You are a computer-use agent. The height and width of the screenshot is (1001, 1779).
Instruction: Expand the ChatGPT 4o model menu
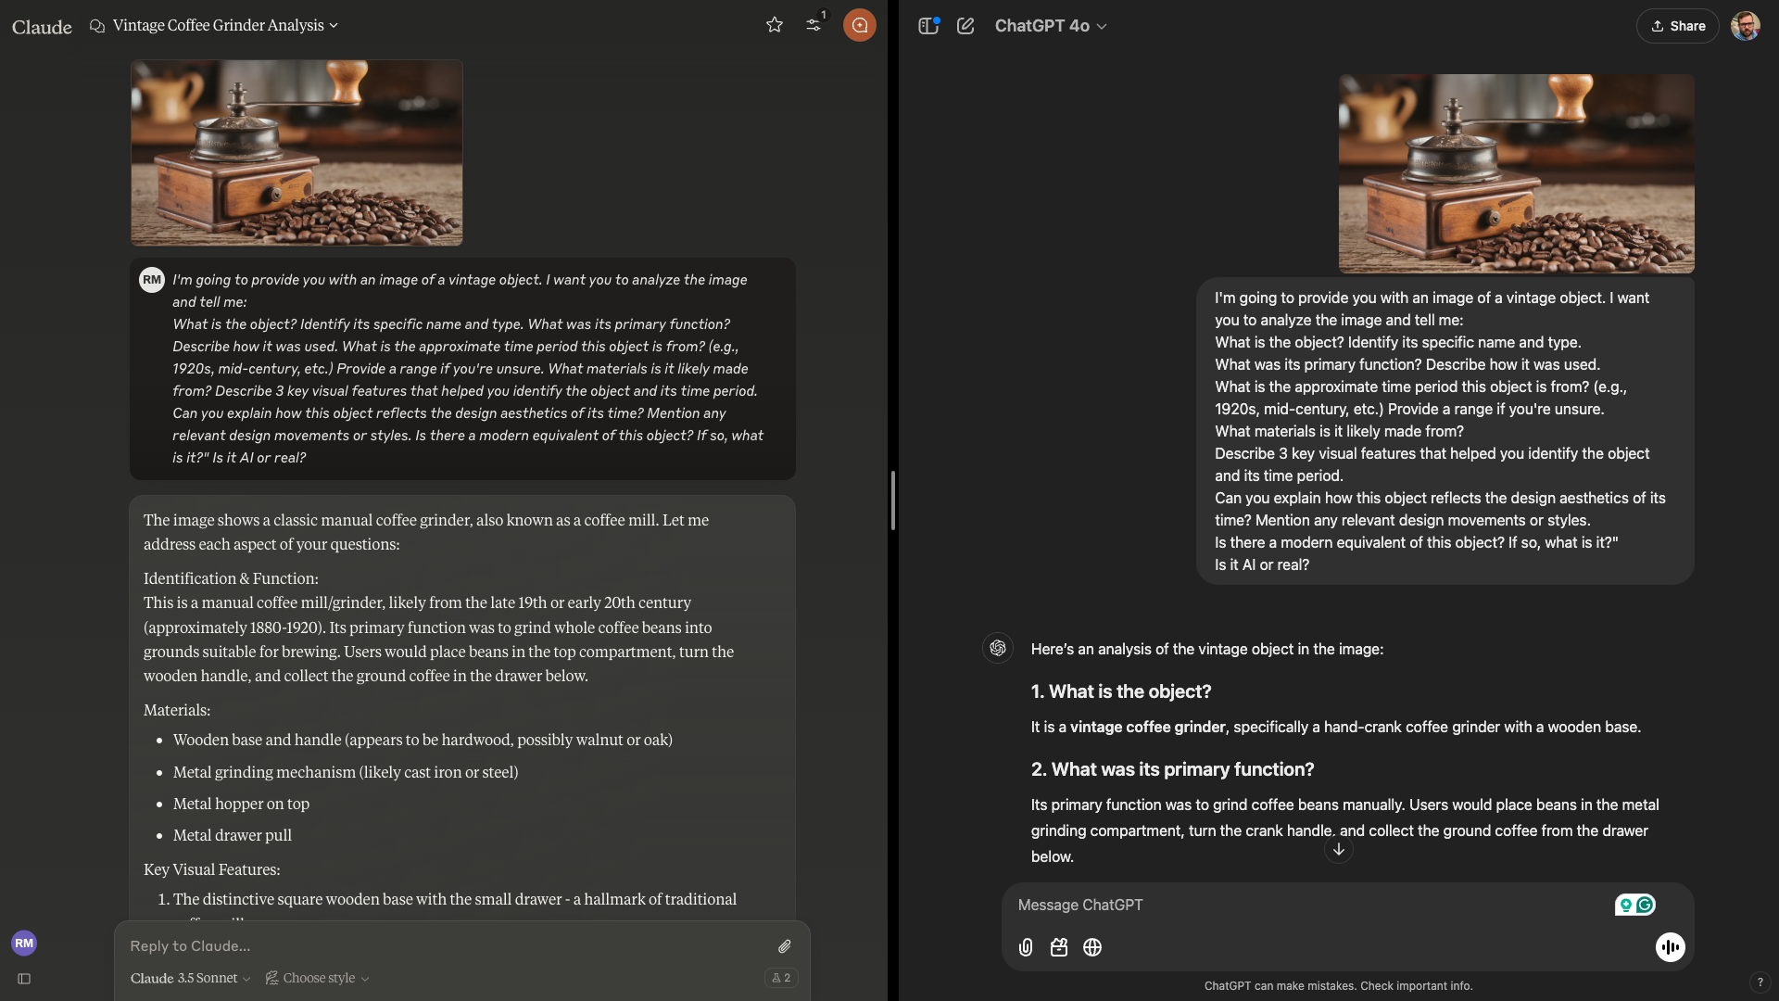coord(1051,26)
